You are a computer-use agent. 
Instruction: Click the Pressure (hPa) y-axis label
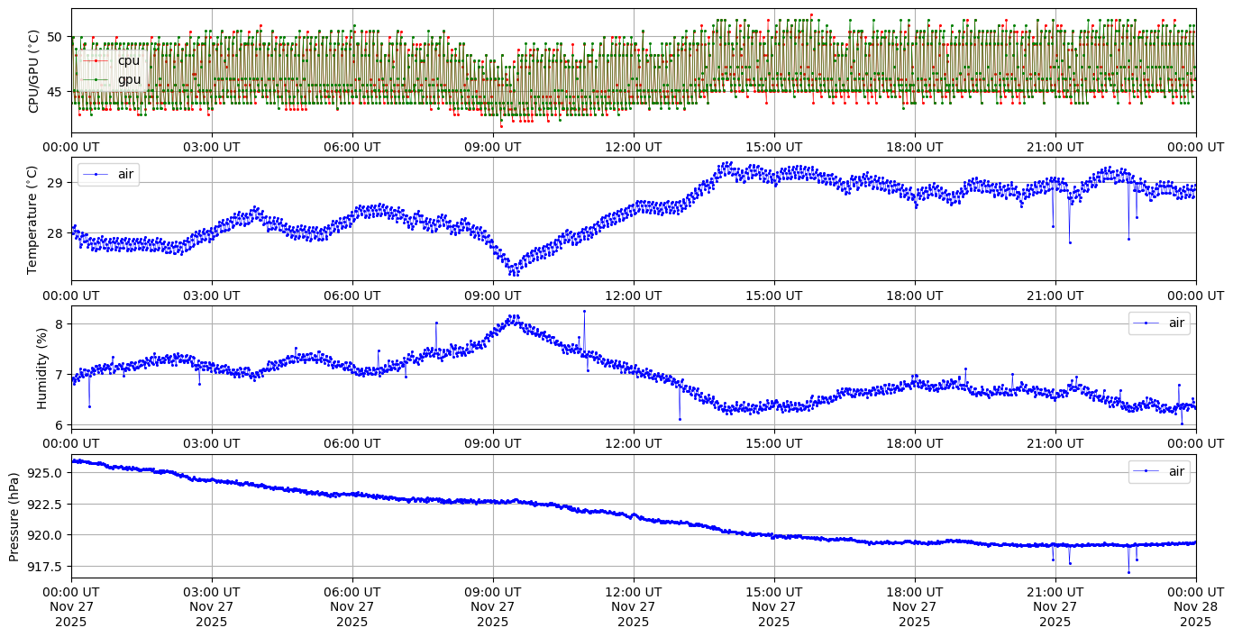[14, 516]
